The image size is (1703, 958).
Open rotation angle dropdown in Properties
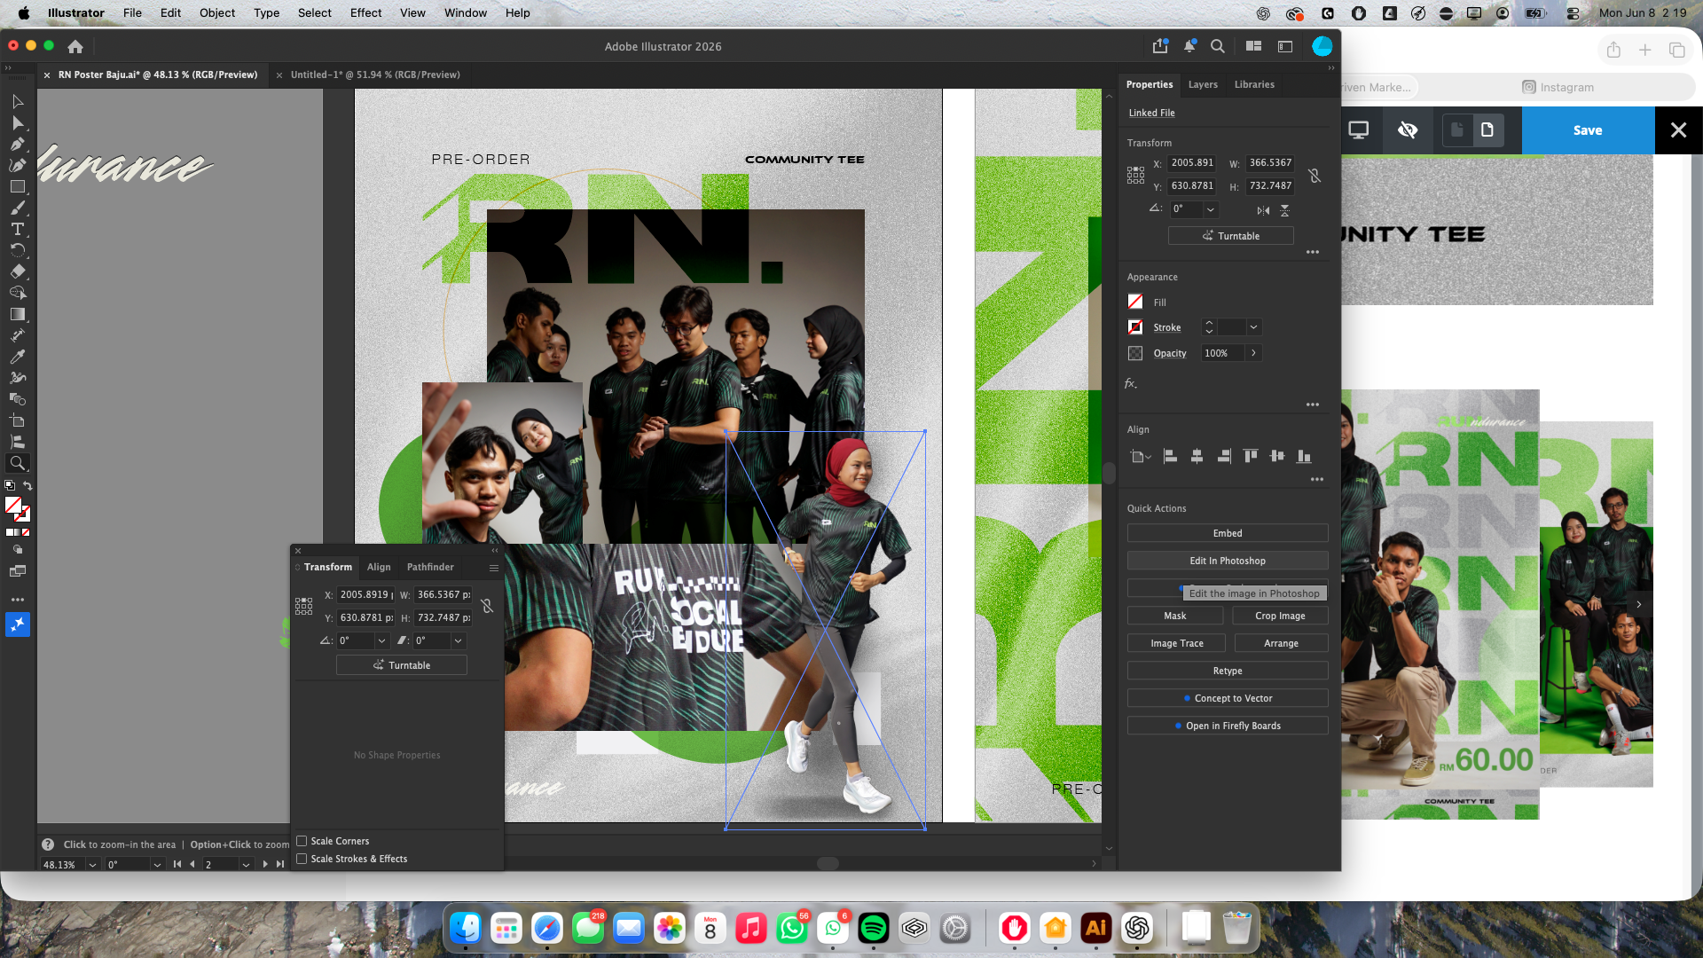[x=1210, y=210]
